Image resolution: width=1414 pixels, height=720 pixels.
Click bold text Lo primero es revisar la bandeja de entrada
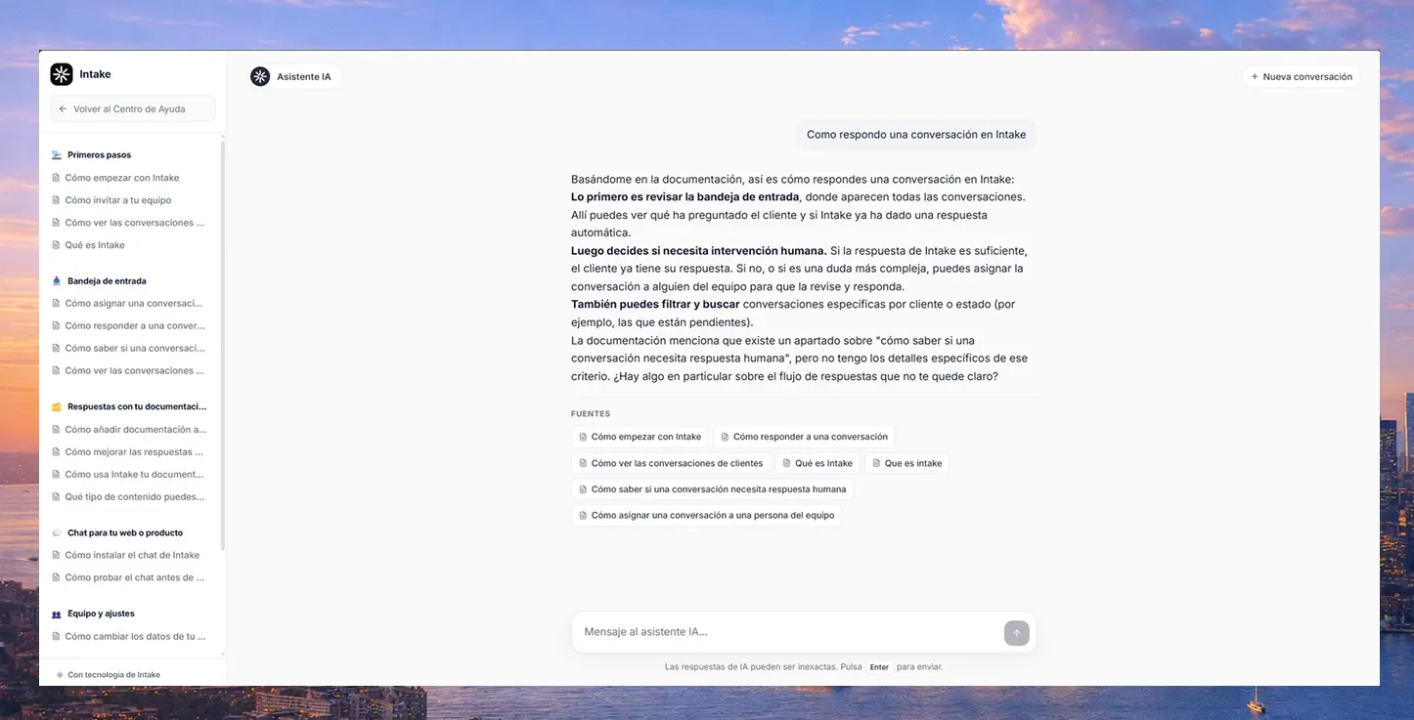[x=685, y=197]
